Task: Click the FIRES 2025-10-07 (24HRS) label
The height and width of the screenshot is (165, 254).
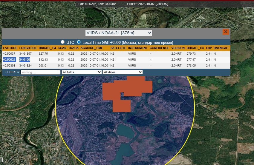Action: (147, 4)
